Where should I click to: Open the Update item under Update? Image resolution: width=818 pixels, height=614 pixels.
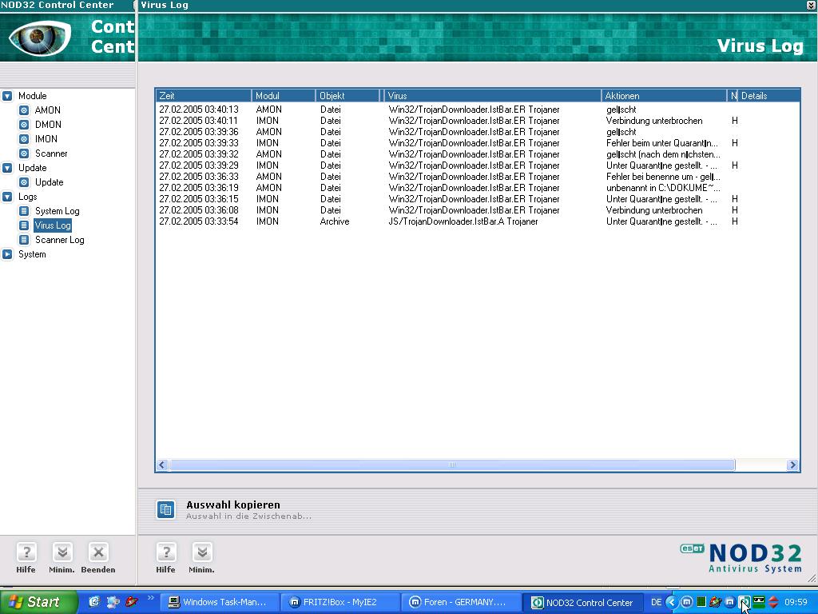coord(49,182)
